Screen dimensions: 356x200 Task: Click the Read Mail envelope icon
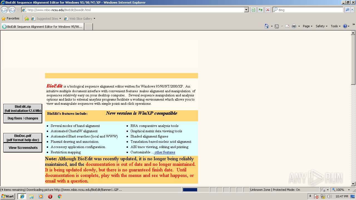[287, 26]
